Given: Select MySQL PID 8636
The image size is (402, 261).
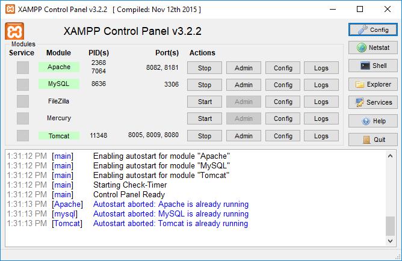Looking at the screenshot, I should pos(99,84).
